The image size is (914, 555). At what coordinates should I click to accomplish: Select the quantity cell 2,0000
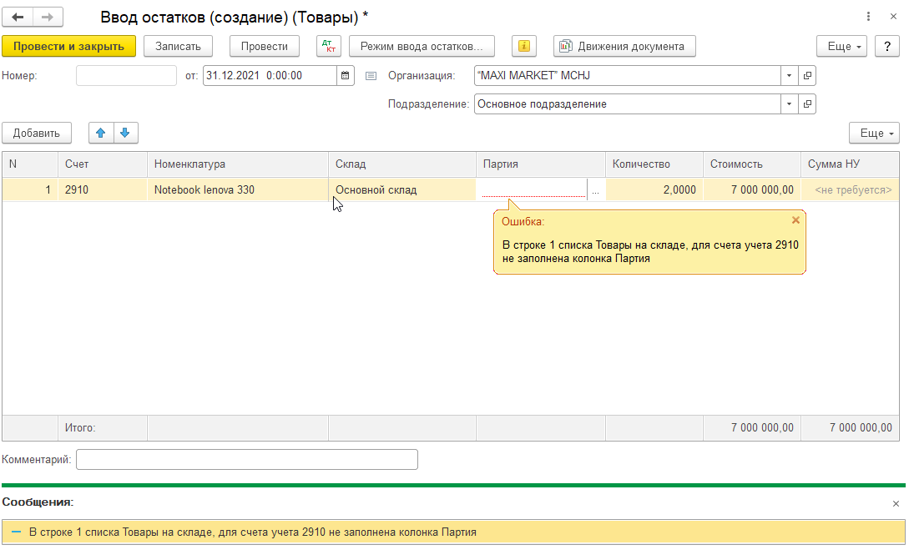[654, 189]
